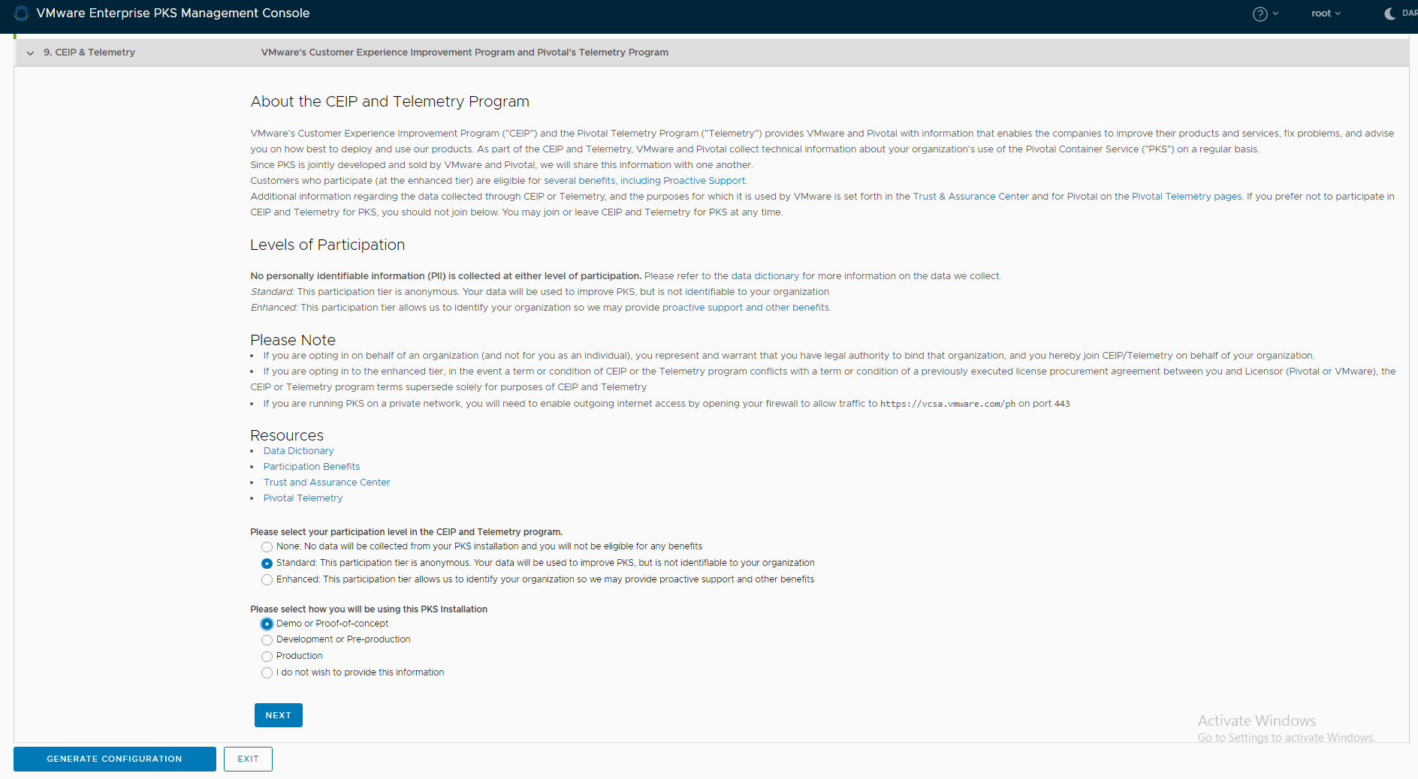Choose Demo or Proof-of-concept usage
1418x779 pixels.
(267, 624)
